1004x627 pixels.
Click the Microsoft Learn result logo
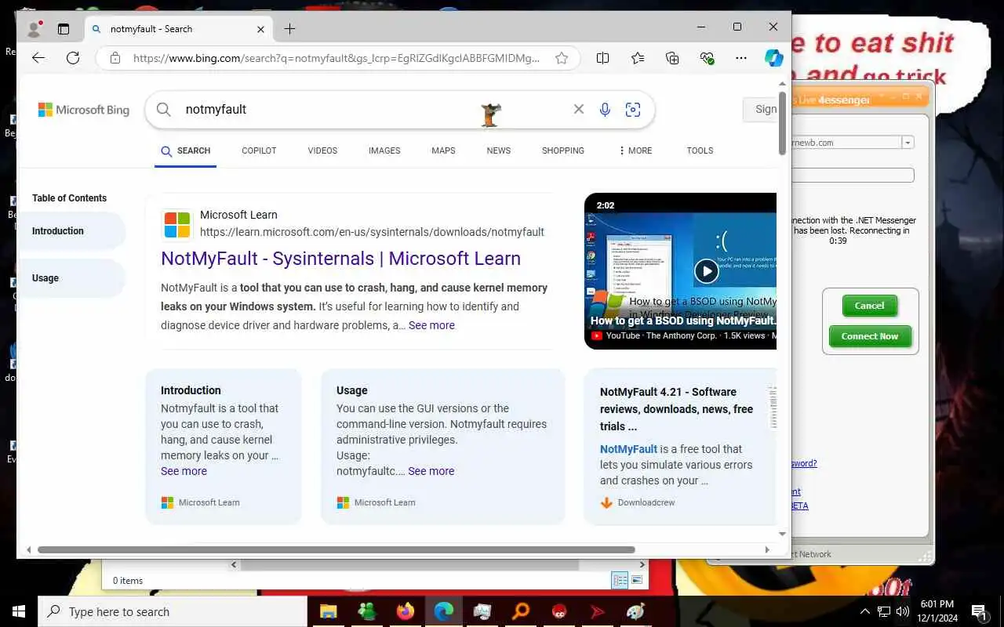177,224
